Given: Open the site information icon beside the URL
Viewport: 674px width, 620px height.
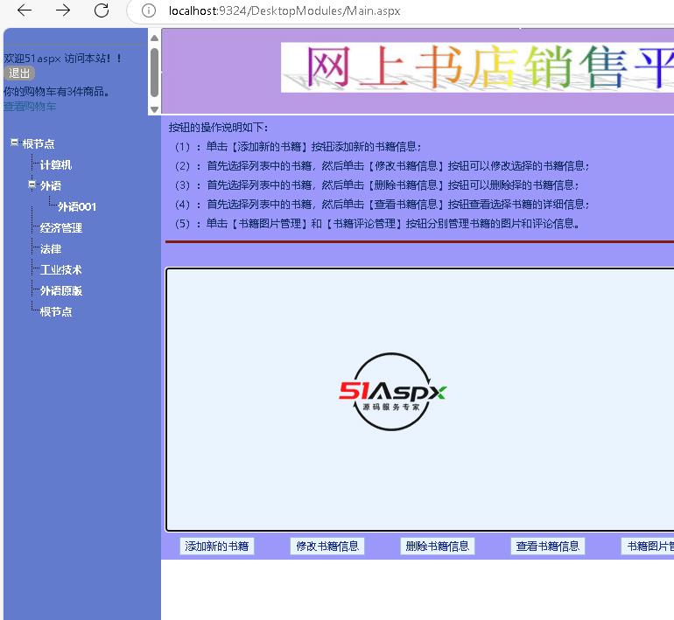Looking at the screenshot, I should pyautogui.click(x=149, y=11).
